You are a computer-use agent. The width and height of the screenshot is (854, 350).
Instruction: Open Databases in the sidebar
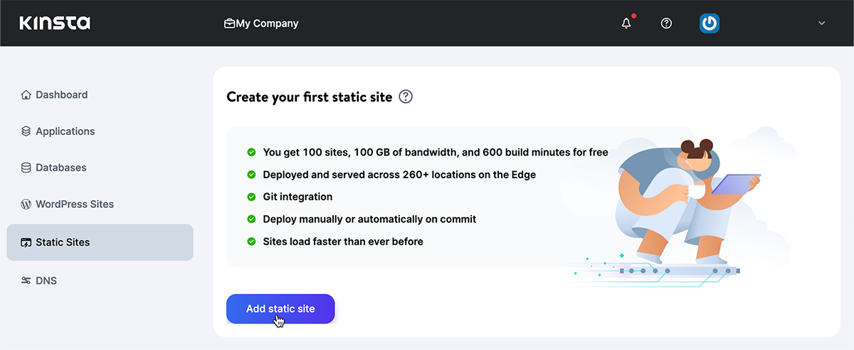pos(61,168)
